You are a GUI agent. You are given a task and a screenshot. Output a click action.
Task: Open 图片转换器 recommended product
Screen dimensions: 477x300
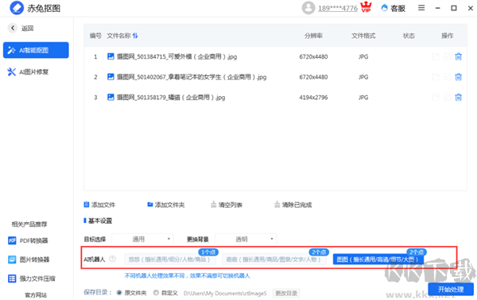[29, 260]
